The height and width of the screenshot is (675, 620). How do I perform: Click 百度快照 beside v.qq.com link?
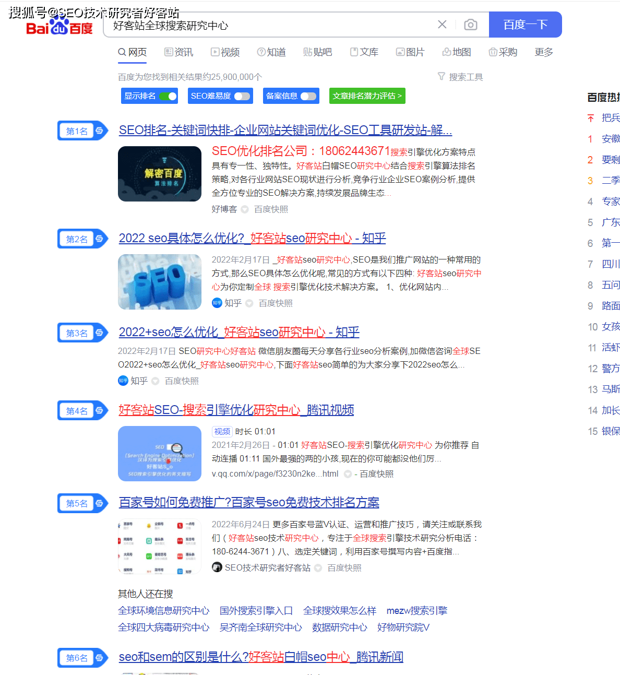(x=377, y=473)
